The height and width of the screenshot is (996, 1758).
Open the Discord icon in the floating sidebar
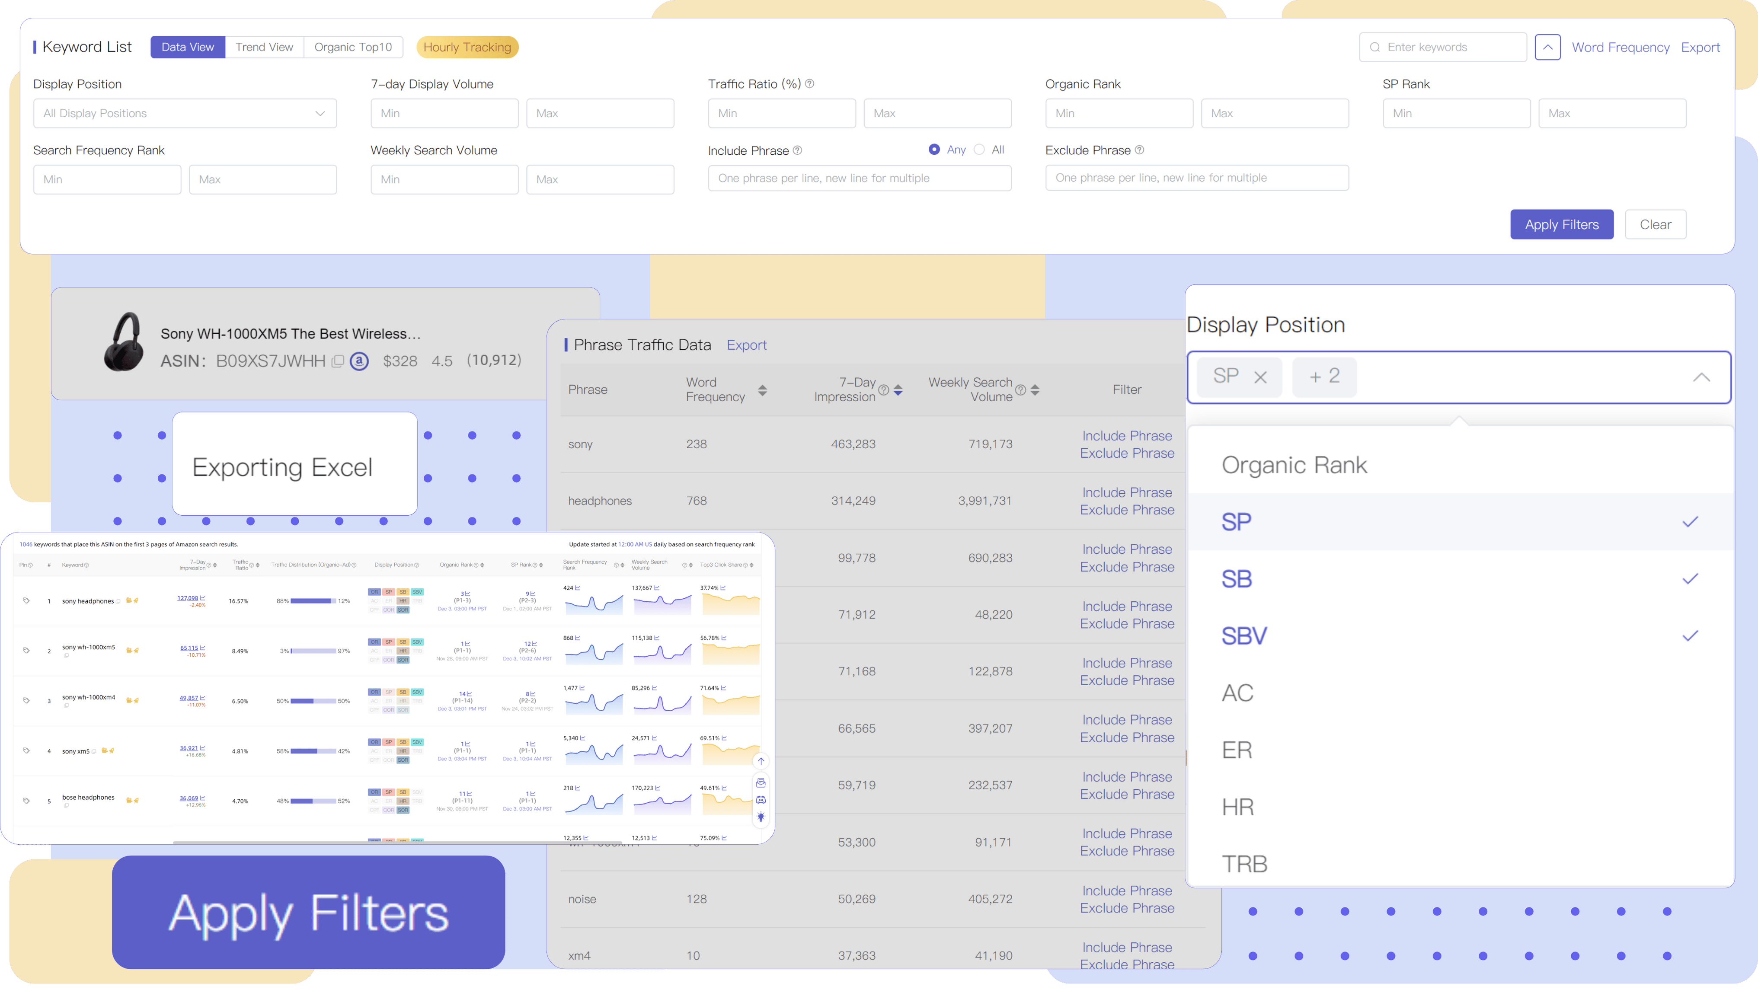pyautogui.click(x=761, y=800)
